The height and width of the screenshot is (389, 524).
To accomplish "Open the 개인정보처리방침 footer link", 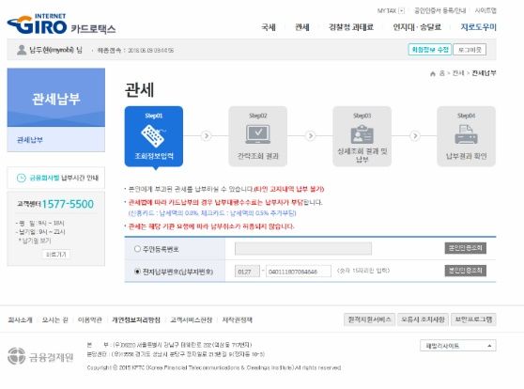I will 136,320.
